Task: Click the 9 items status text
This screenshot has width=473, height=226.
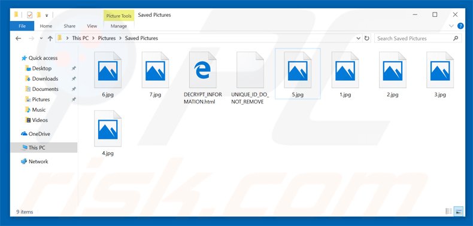Action: click(x=25, y=212)
